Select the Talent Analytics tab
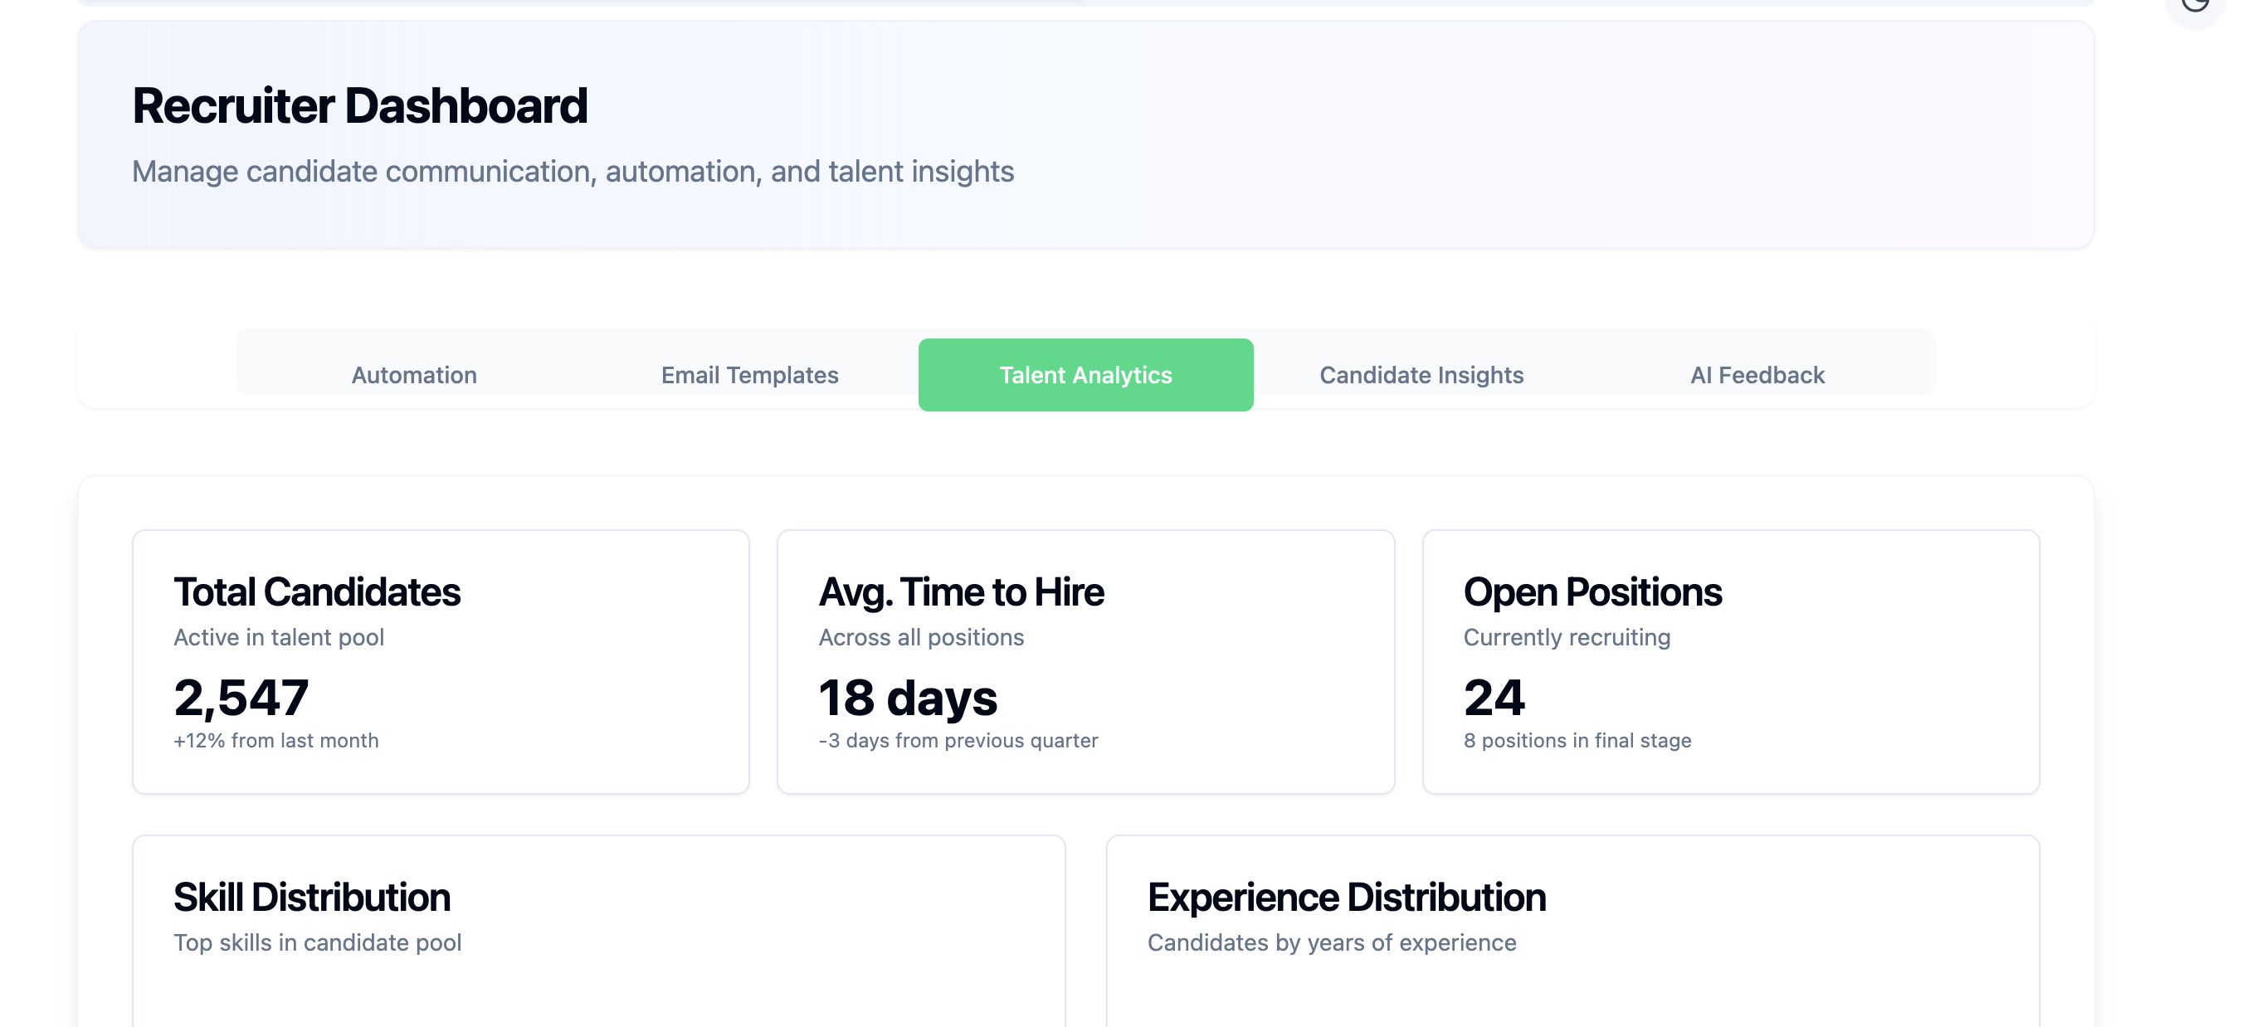2257x1027 pixels. point(1085,375)
